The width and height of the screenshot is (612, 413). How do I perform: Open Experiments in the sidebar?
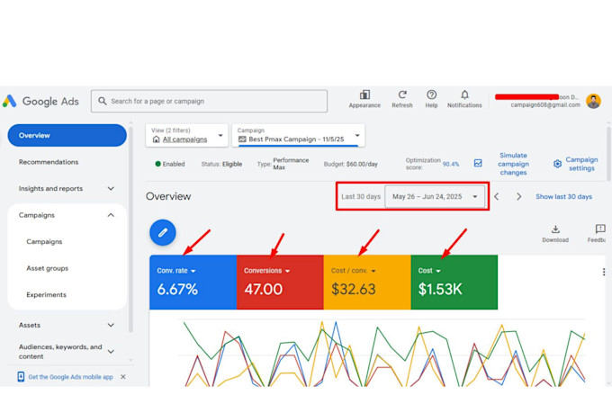click(46, 295)
